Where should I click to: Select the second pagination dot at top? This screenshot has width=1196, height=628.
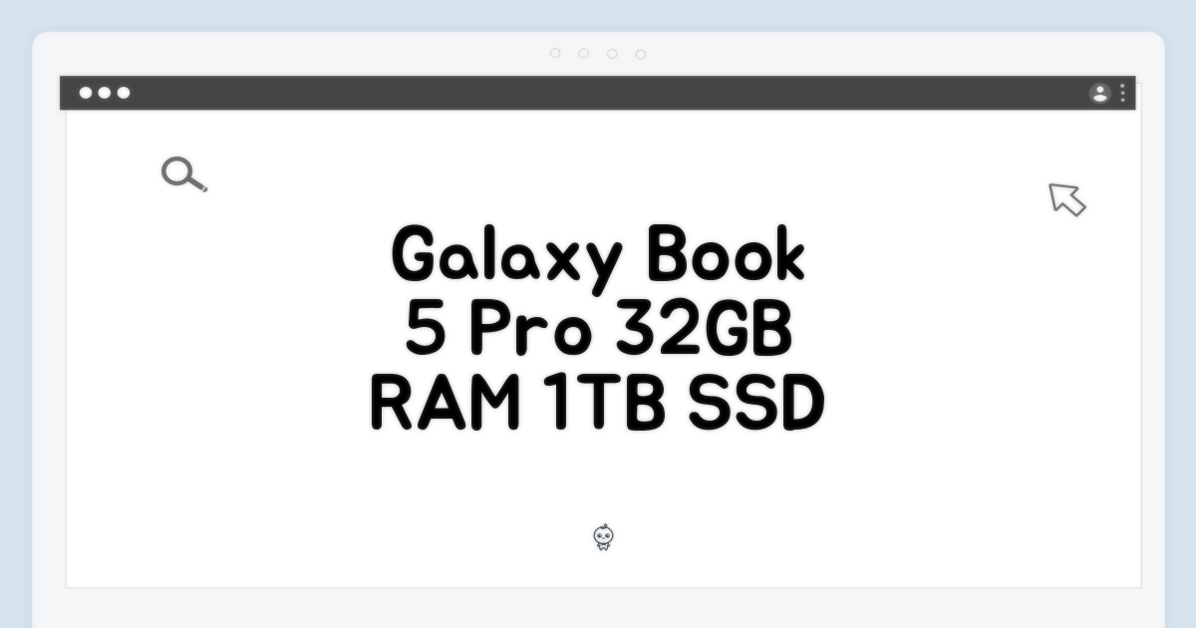584,54
